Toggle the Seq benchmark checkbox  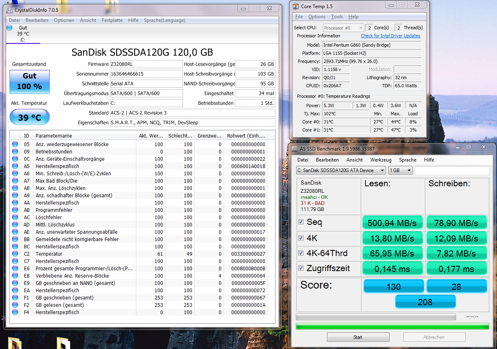tap(301, 222)
